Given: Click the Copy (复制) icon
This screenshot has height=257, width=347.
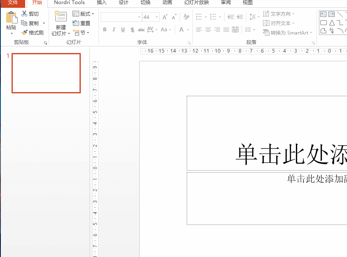Looking at the screenshot, I should click(x=24, y=23).
